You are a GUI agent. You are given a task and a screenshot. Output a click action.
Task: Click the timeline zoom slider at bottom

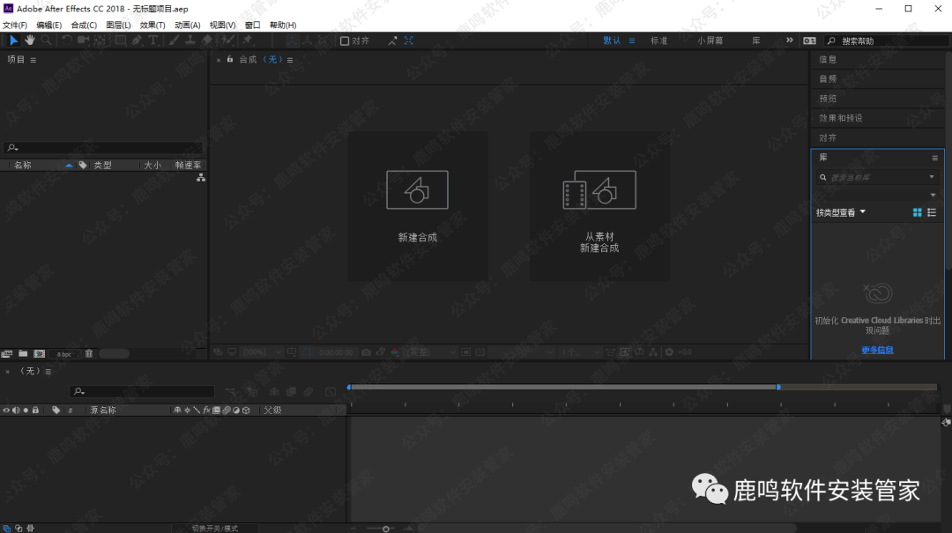[385, 529]
